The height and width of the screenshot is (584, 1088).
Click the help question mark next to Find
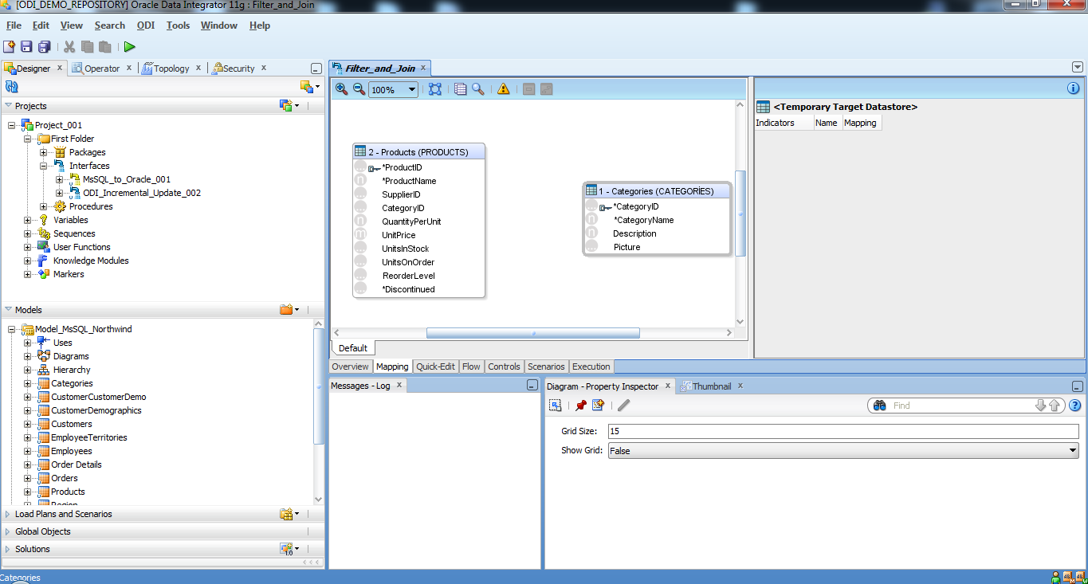coord(1075,405)
